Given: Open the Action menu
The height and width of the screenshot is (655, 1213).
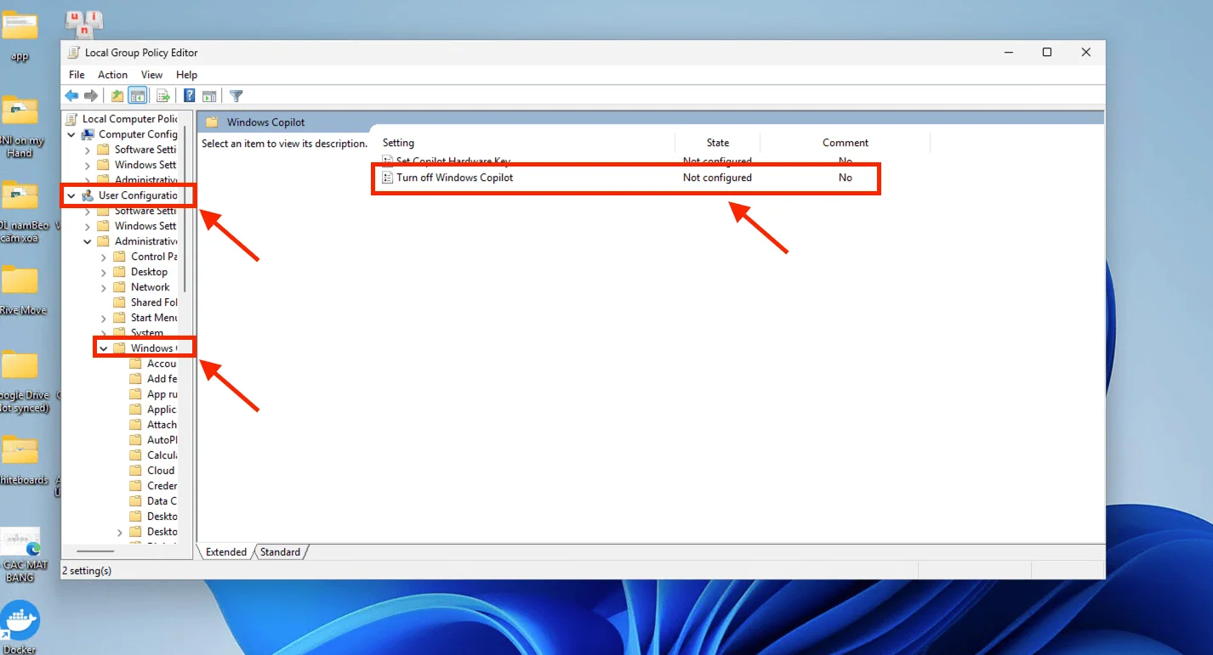Looking at the screenshot, I should tap(112, 75).
